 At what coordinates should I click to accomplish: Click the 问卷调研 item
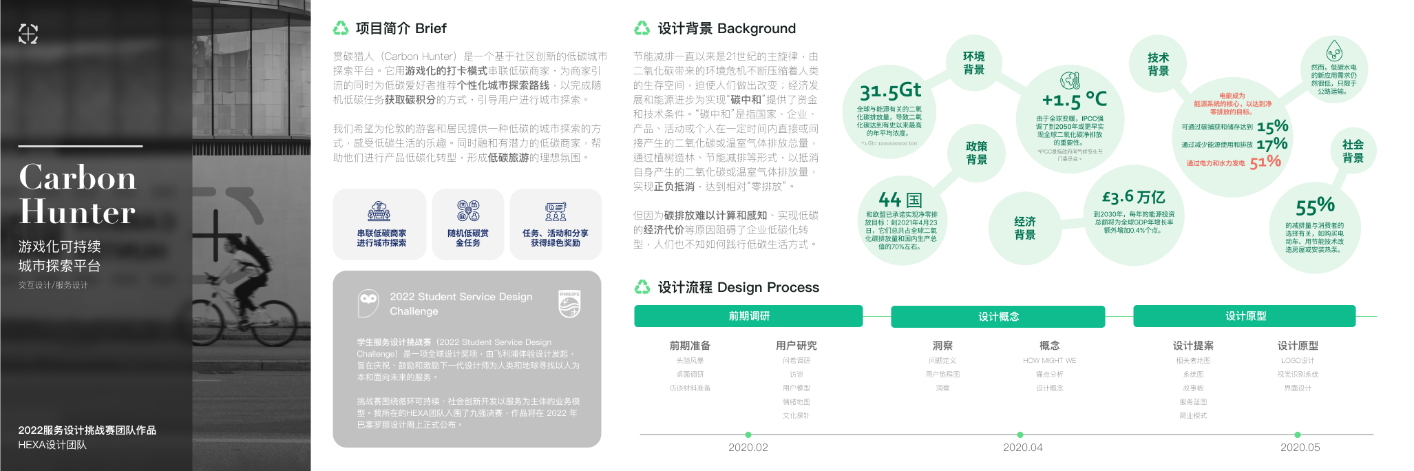796,361
